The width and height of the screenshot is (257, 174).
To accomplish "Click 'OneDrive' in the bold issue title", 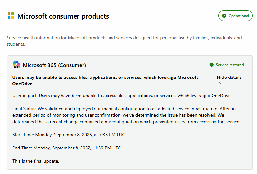I will [22, 84].
